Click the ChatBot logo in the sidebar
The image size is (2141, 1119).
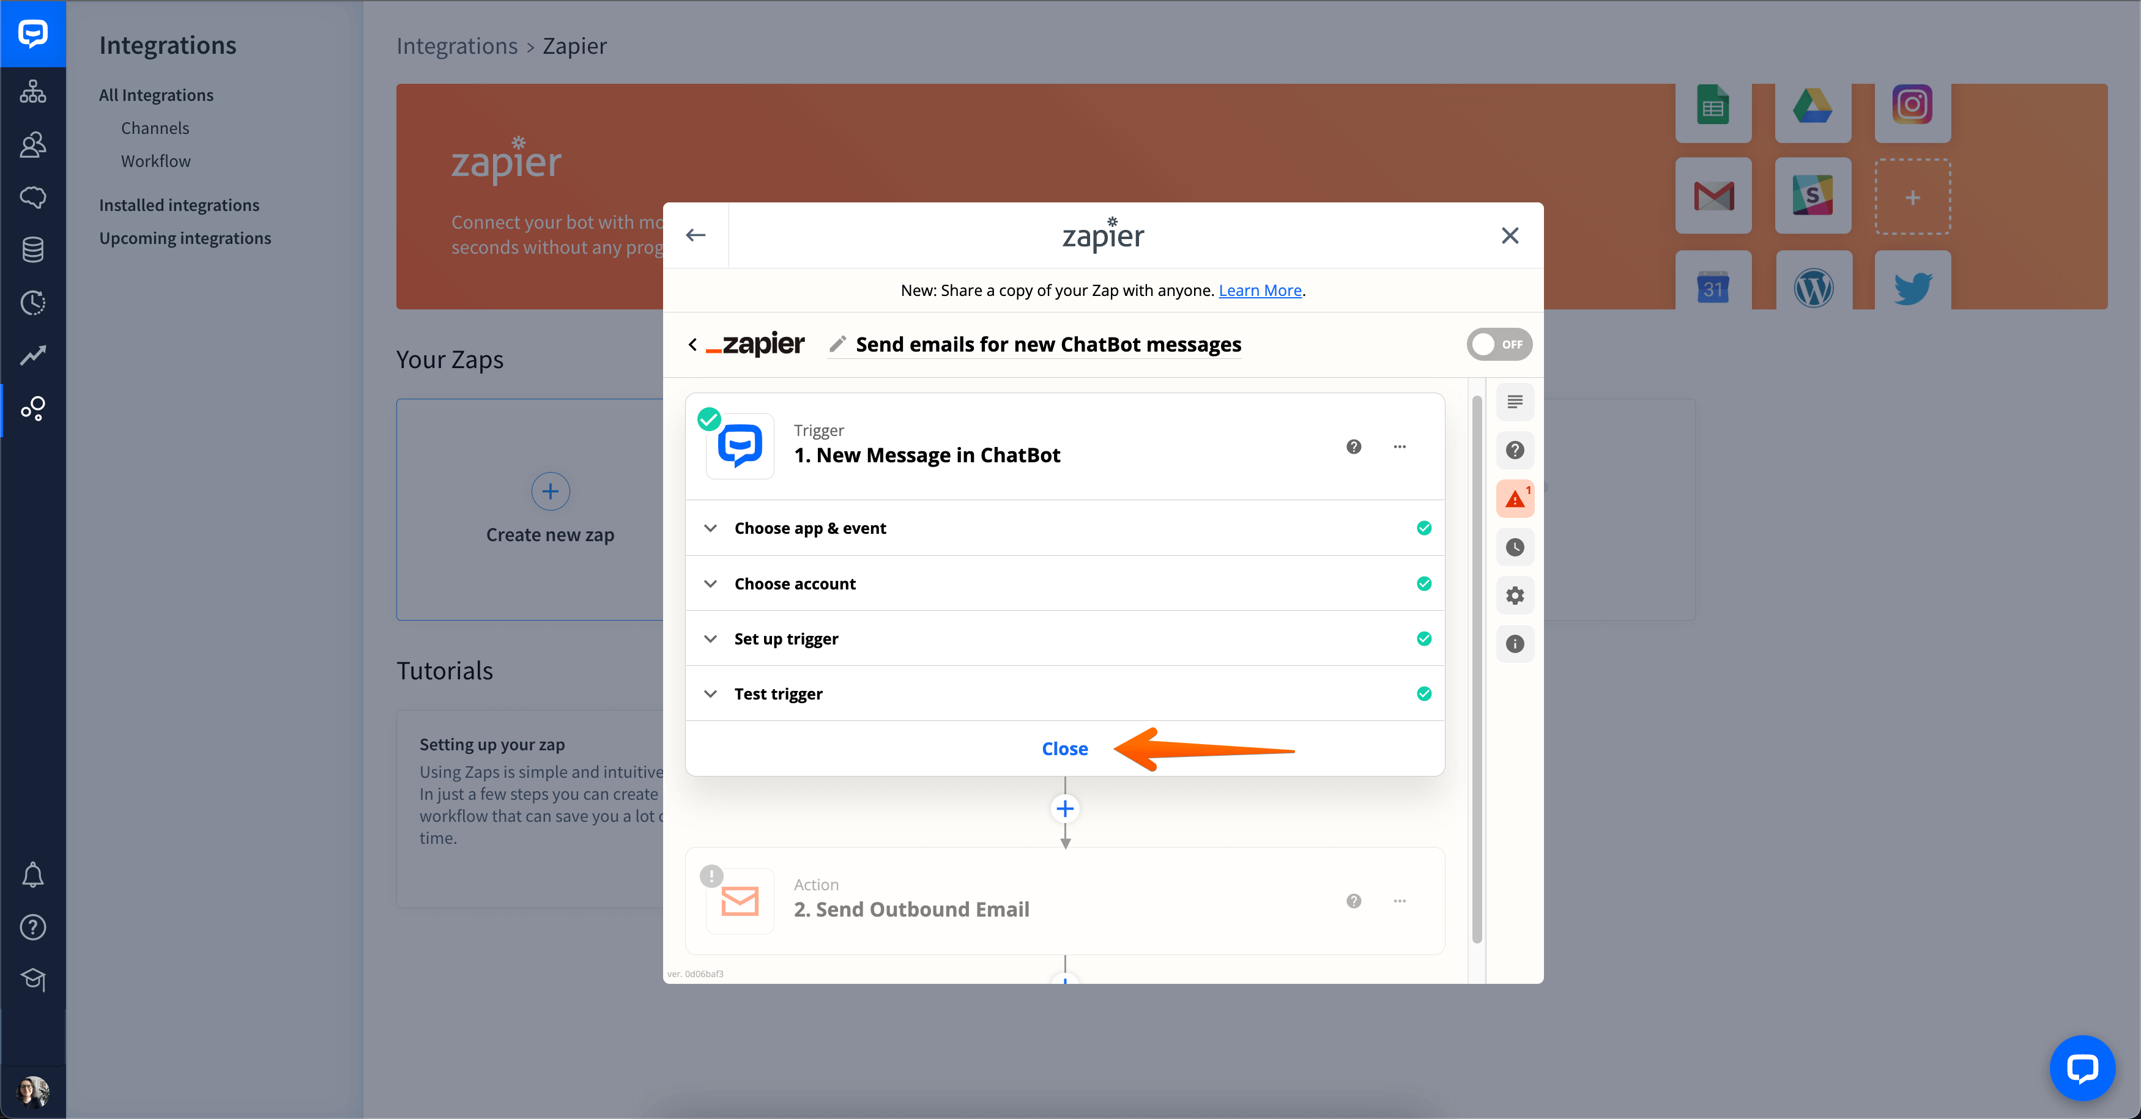click(x=32, y=33)
